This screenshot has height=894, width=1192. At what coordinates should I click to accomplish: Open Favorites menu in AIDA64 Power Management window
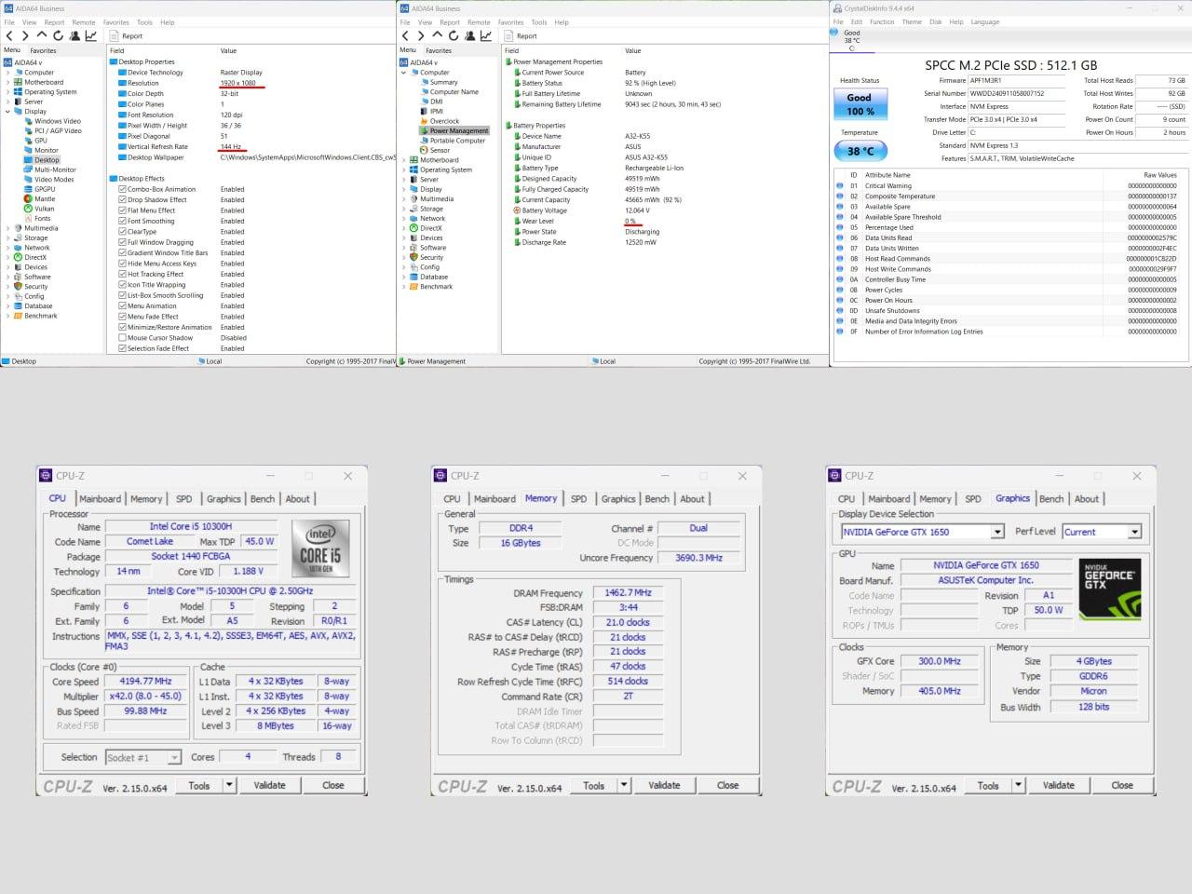510,22
